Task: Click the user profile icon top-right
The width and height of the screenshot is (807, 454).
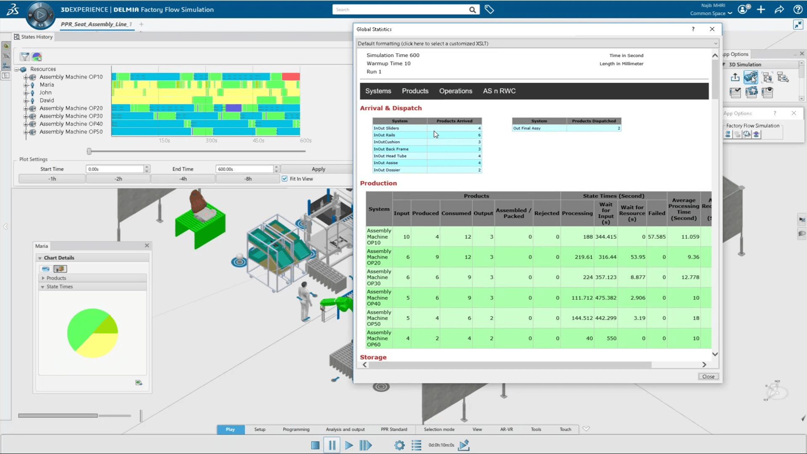Action: pyautogui.click(x=742, y=9)
